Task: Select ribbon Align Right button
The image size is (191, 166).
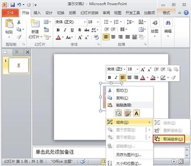Action: (120, 37)
